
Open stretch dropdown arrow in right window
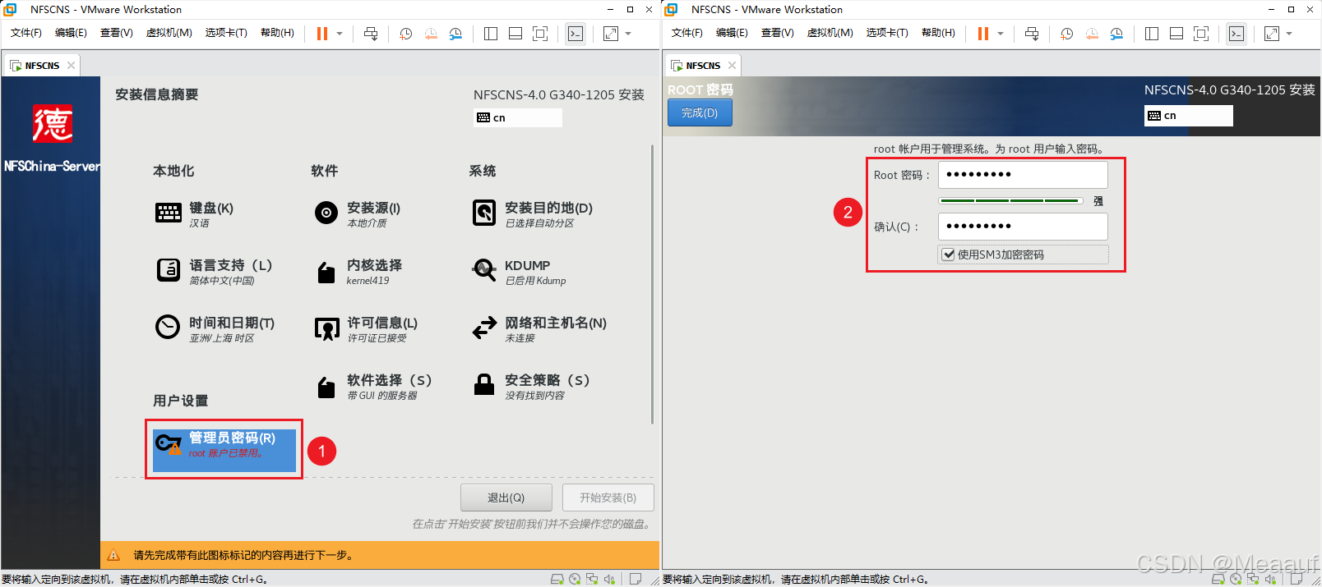1289,34
